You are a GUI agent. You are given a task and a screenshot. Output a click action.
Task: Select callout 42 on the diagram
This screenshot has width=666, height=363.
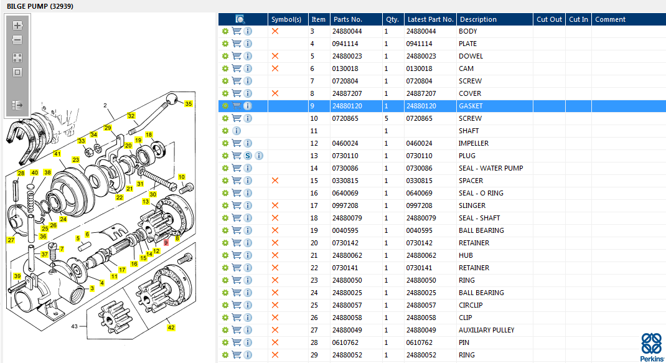point(171,328)
